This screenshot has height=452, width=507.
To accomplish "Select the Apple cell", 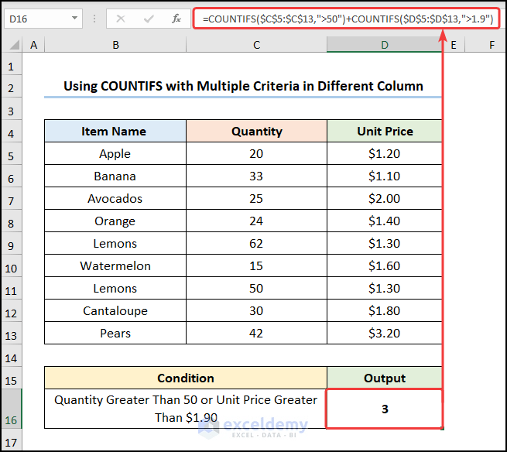I will [115, 153].
